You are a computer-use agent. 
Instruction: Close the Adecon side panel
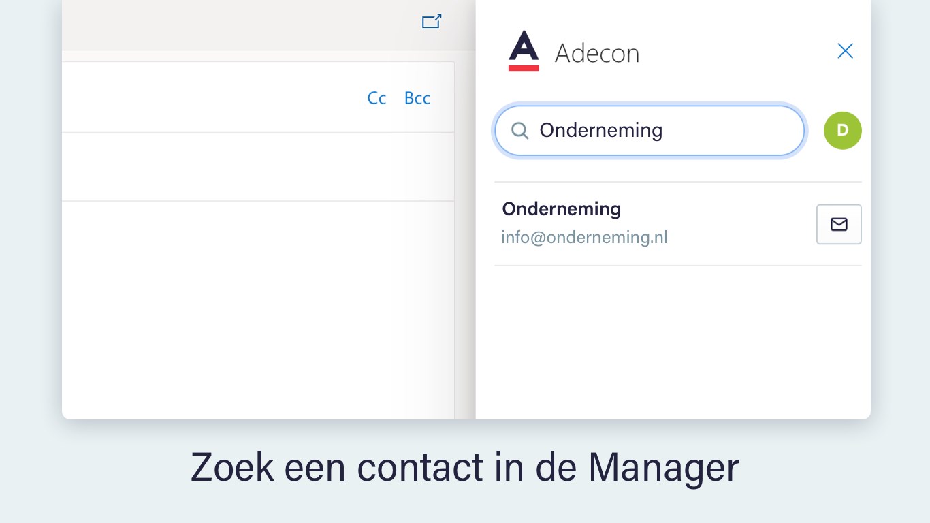point(845,51)
